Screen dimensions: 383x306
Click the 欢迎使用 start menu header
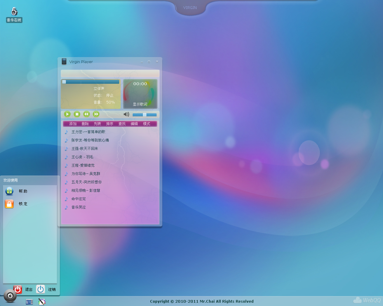pyautogui.click(x=10, y=180)
